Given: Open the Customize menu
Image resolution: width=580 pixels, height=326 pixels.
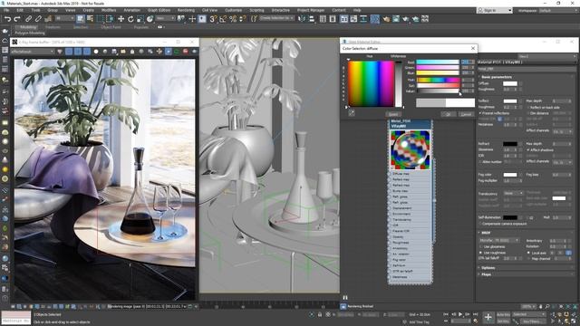Looking at the screenshot, I should (x=234, y=10).
